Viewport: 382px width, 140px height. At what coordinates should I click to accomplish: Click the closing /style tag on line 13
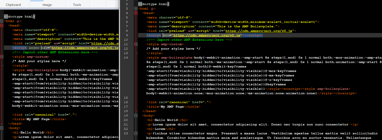tap(154, 53)
